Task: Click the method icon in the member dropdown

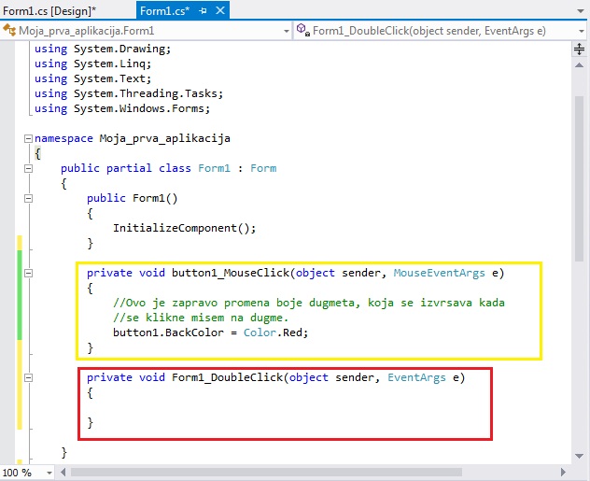Action: pyautogui.click(x=302, y=30)
